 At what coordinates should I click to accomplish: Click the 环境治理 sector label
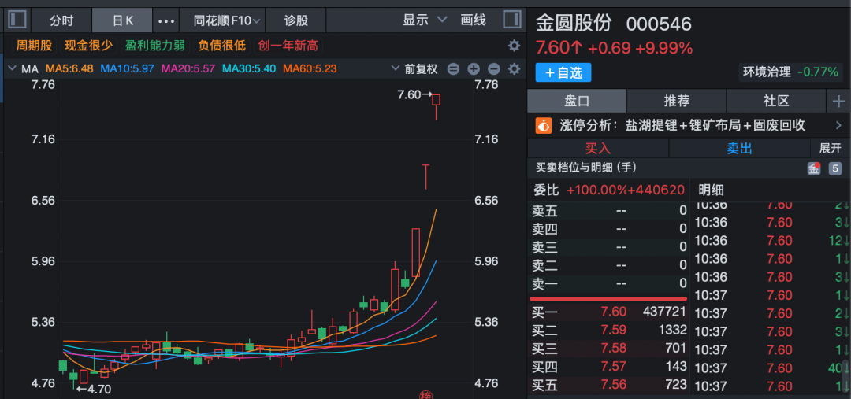(x=766, y=72)
